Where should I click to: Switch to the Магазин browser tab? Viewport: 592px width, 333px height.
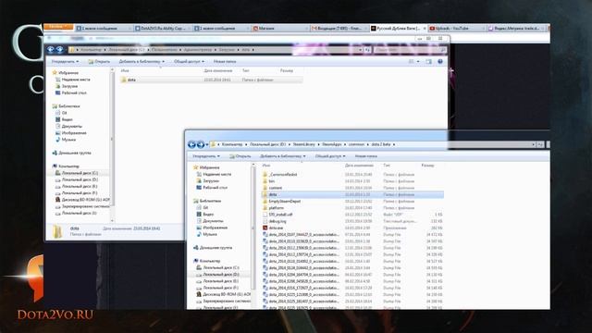click(280, 29)
